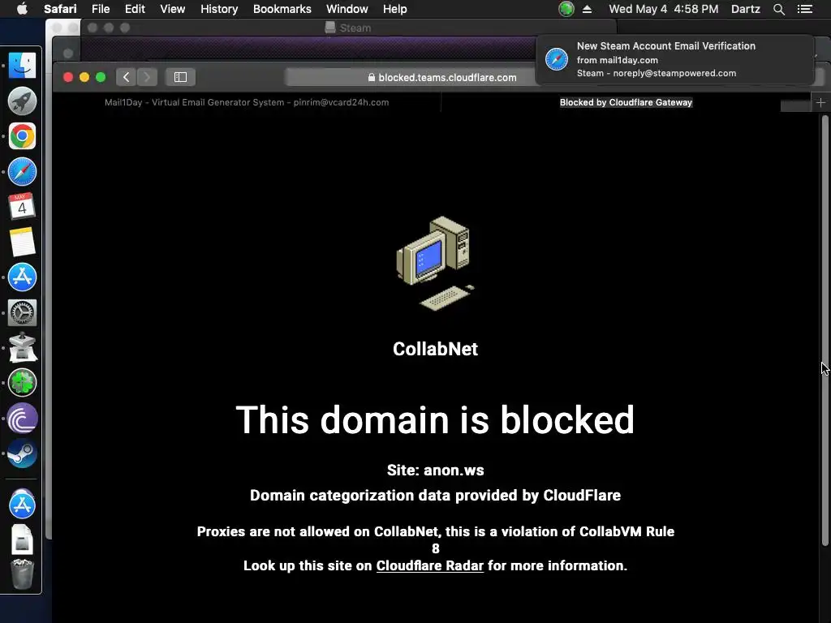Open Notification Center list icon
Viewport: 831px width, 623px height.
(x=804, y=9)
